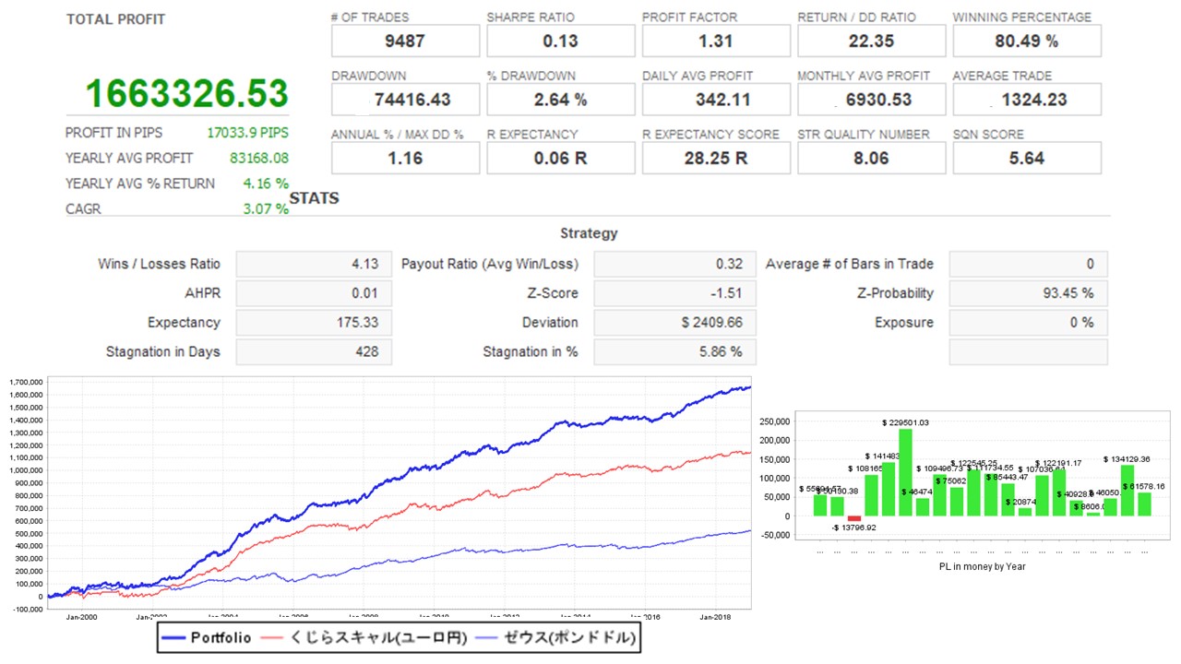Click the tallest green bar labeled $ 229501.03
The width and height of the screenshot is (1181, 664).
pos(905,473)
